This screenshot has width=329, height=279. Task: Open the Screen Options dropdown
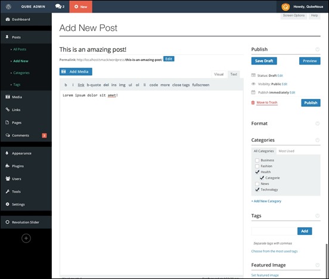tap(294, 15)
